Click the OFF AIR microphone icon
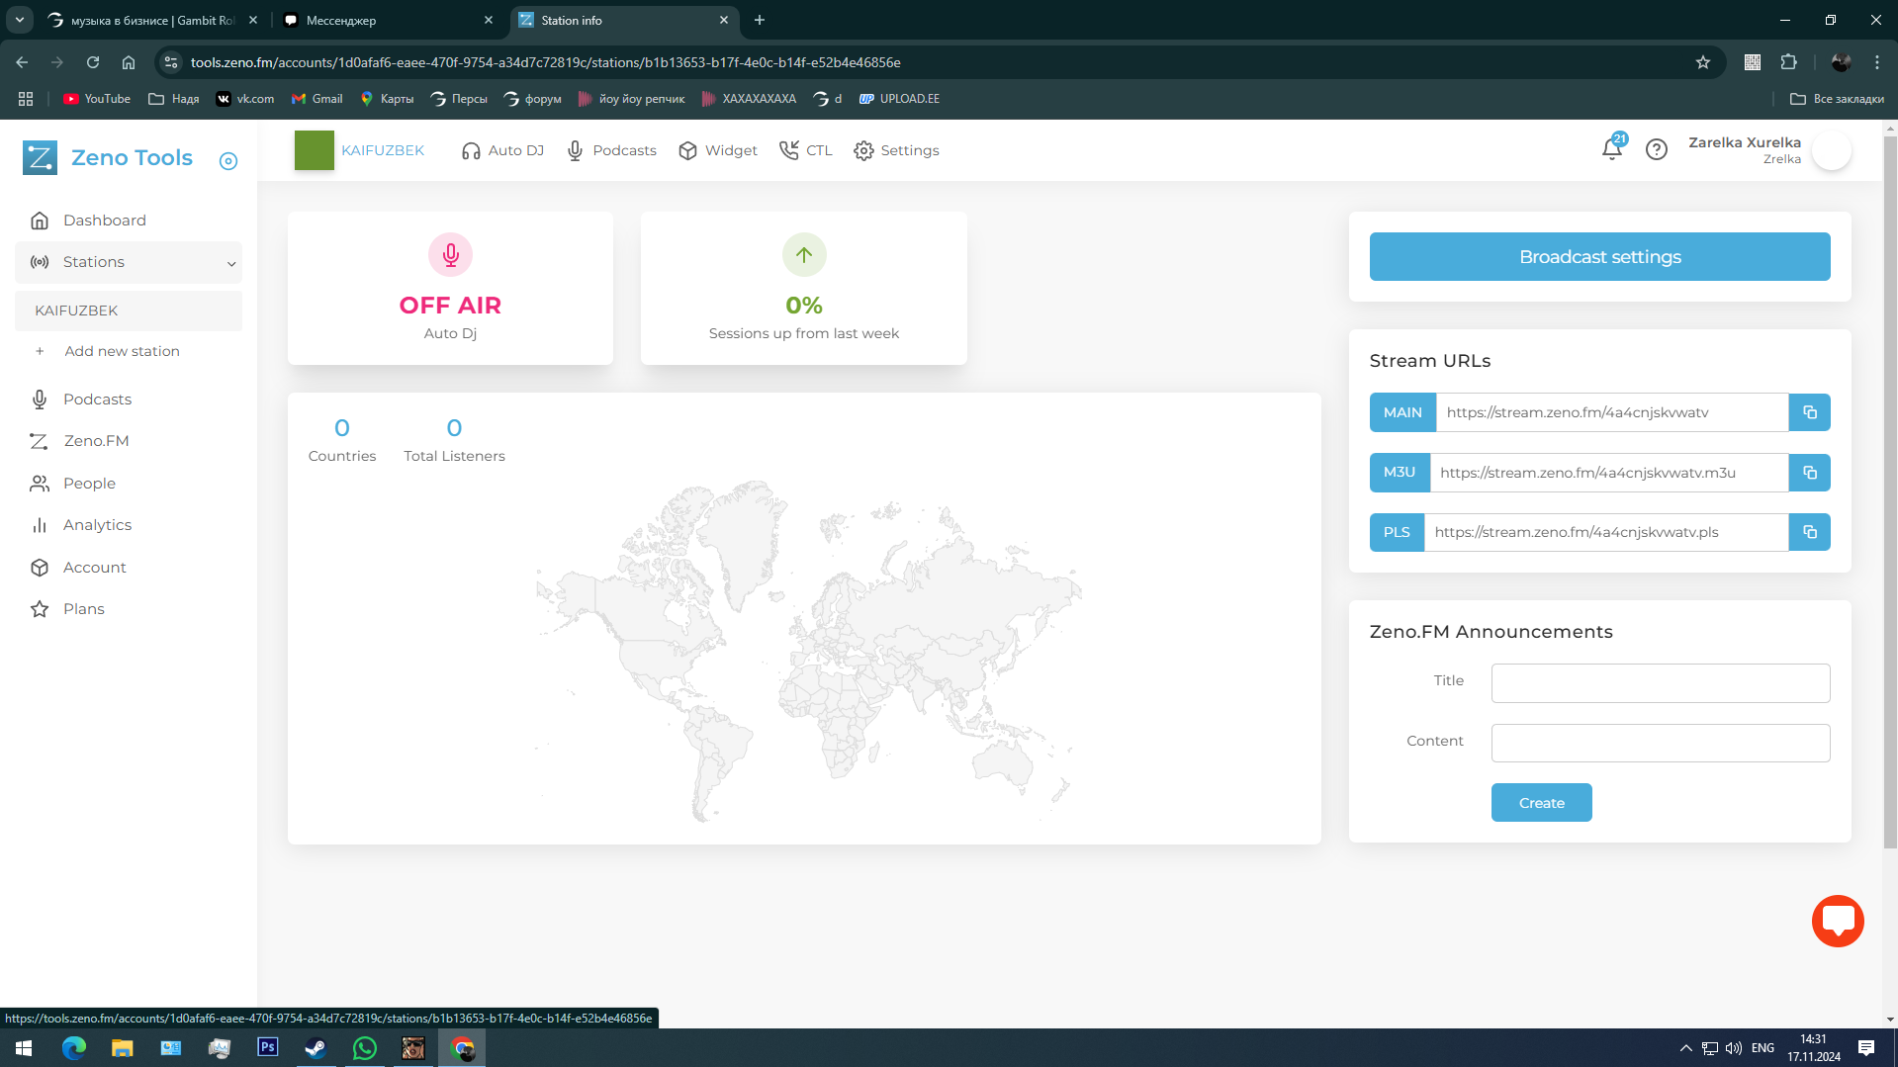The image size is (1898, 1067). (x=450, y=255)
